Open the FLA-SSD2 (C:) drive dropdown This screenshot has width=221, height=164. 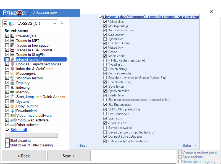pyautogui.click(x=55, y=23)
